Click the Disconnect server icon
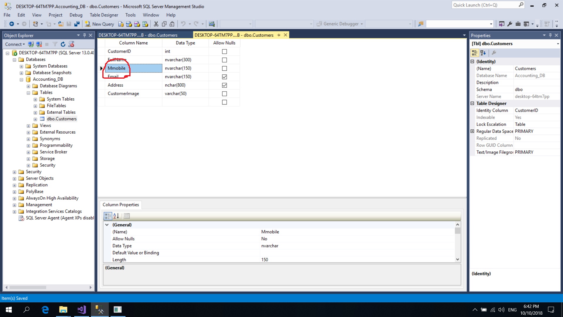Viewport: 563px width, 317px height. pyautogui.click(x=39, y=44)
